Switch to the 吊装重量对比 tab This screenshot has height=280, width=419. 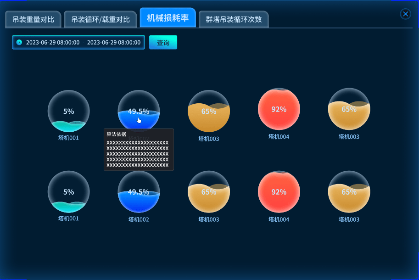[x=33, y=20]
